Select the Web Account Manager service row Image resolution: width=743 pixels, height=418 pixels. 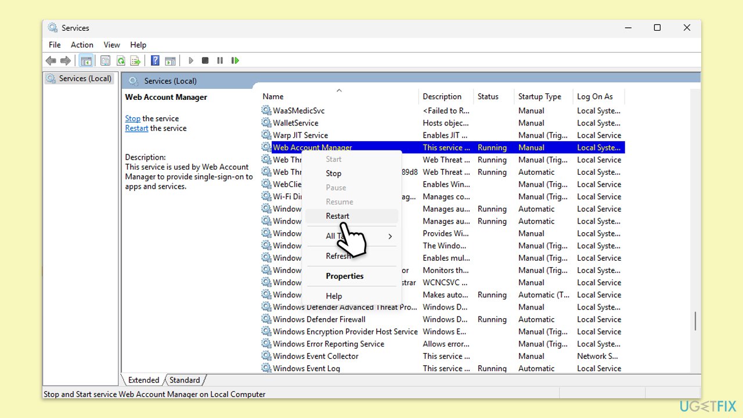click(442, 147)
